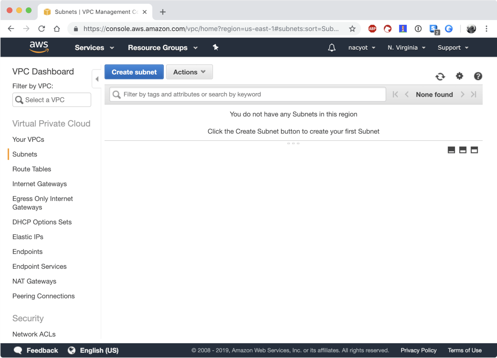The image size is (497, 358).
Task: Open a new browser tab
Action: click(x=163, y=12)
